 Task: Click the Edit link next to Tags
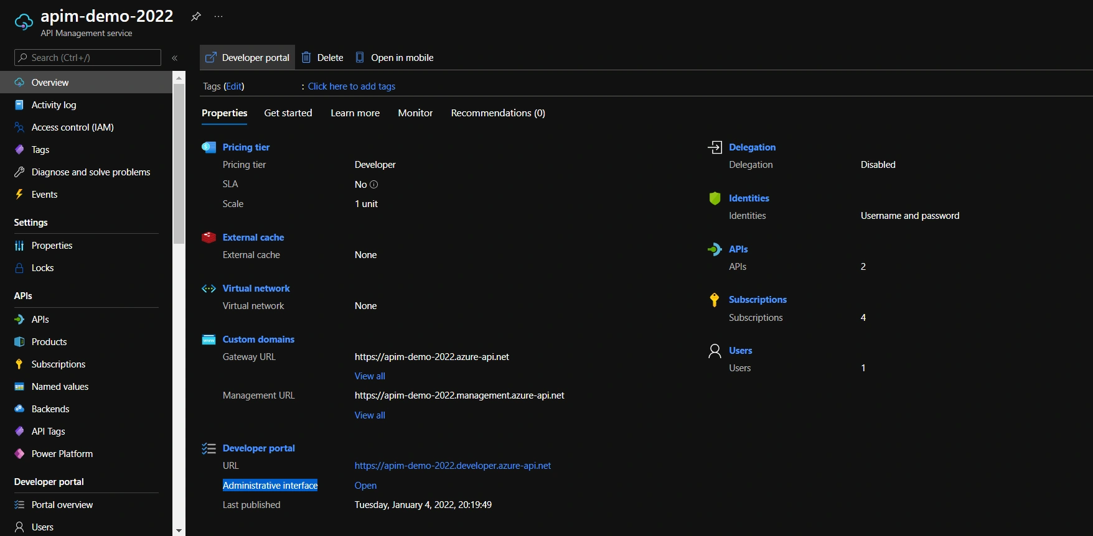point(234,86)
